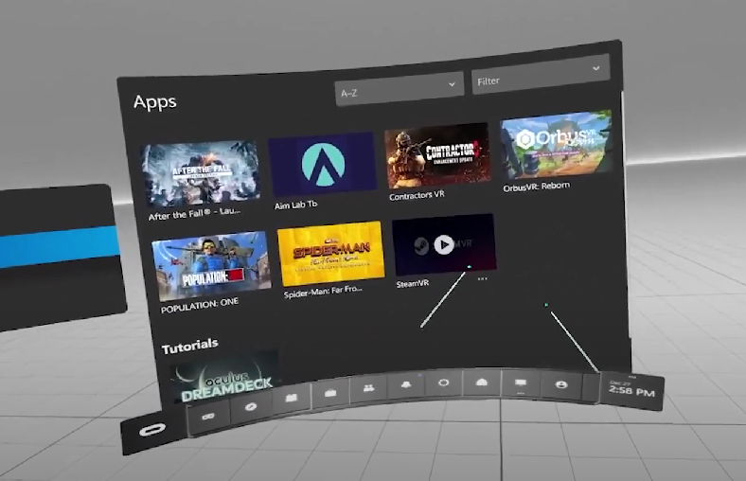This screenshot has height=481, width=746.
Task: Launch Contractors VR app tile
Action: (437, 155)
